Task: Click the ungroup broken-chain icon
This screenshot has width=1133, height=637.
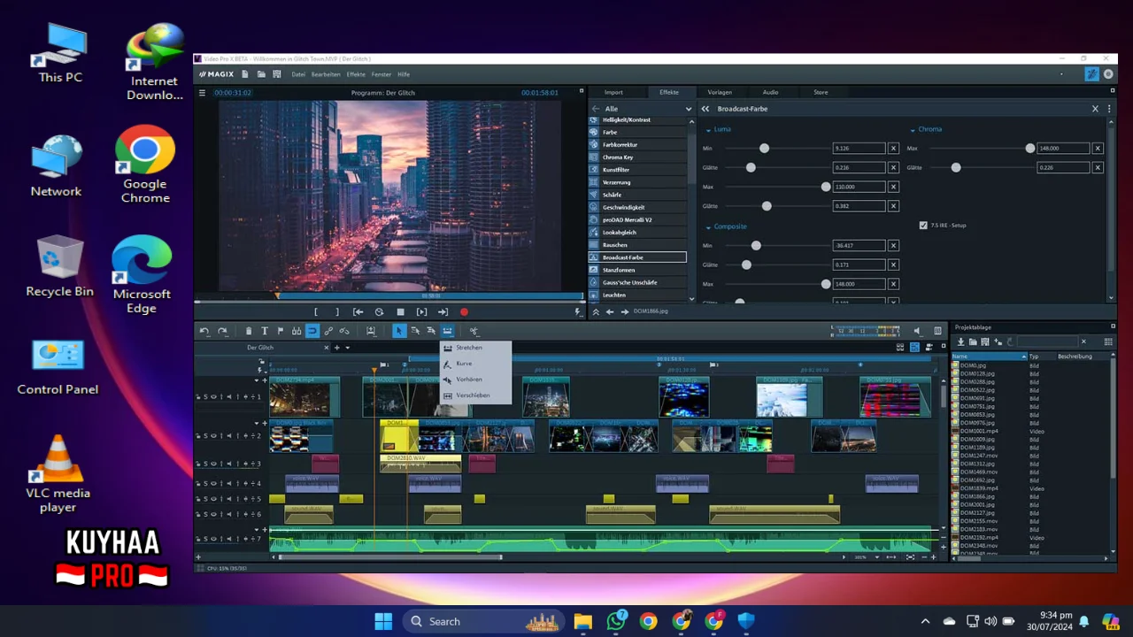Action: click(x=344, y=331)
